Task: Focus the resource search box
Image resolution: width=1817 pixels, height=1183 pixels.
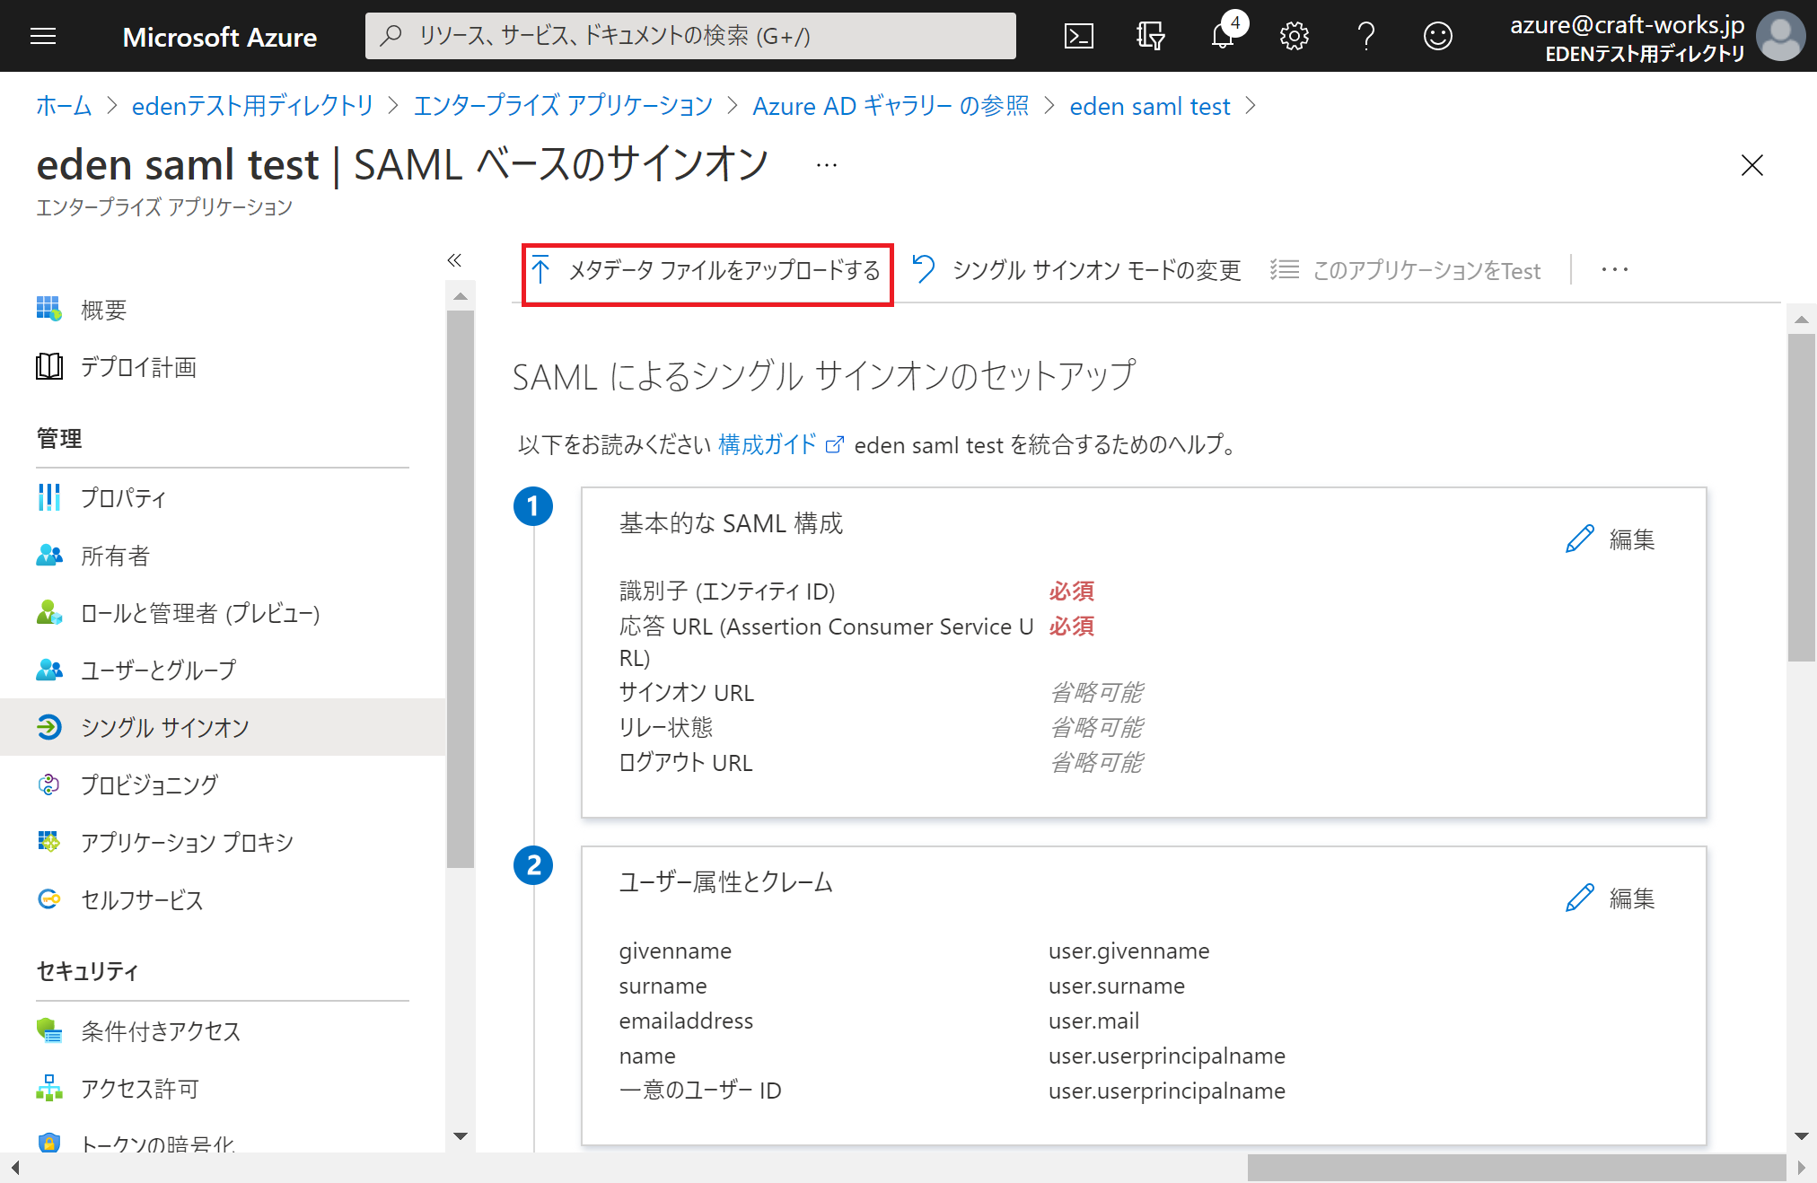Action: point(690,36)
